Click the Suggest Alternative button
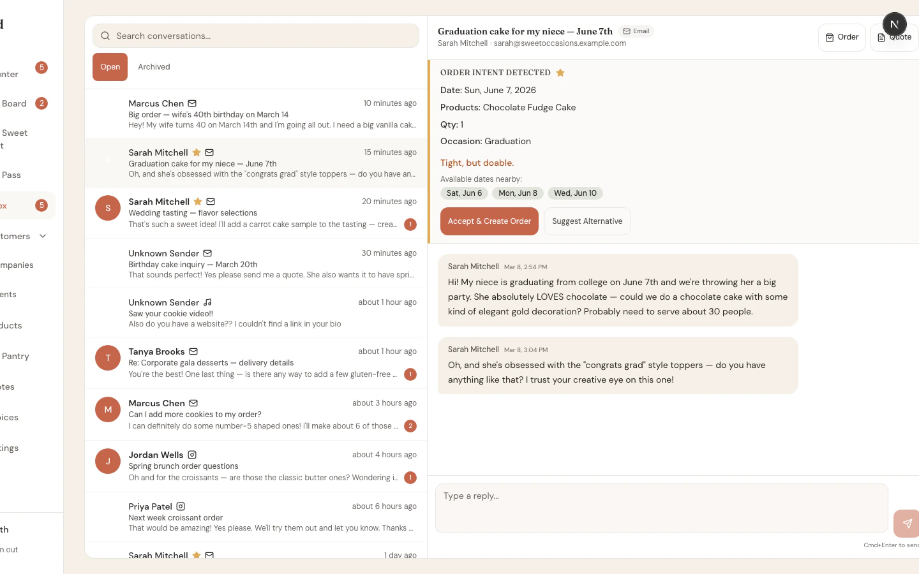 587,221
